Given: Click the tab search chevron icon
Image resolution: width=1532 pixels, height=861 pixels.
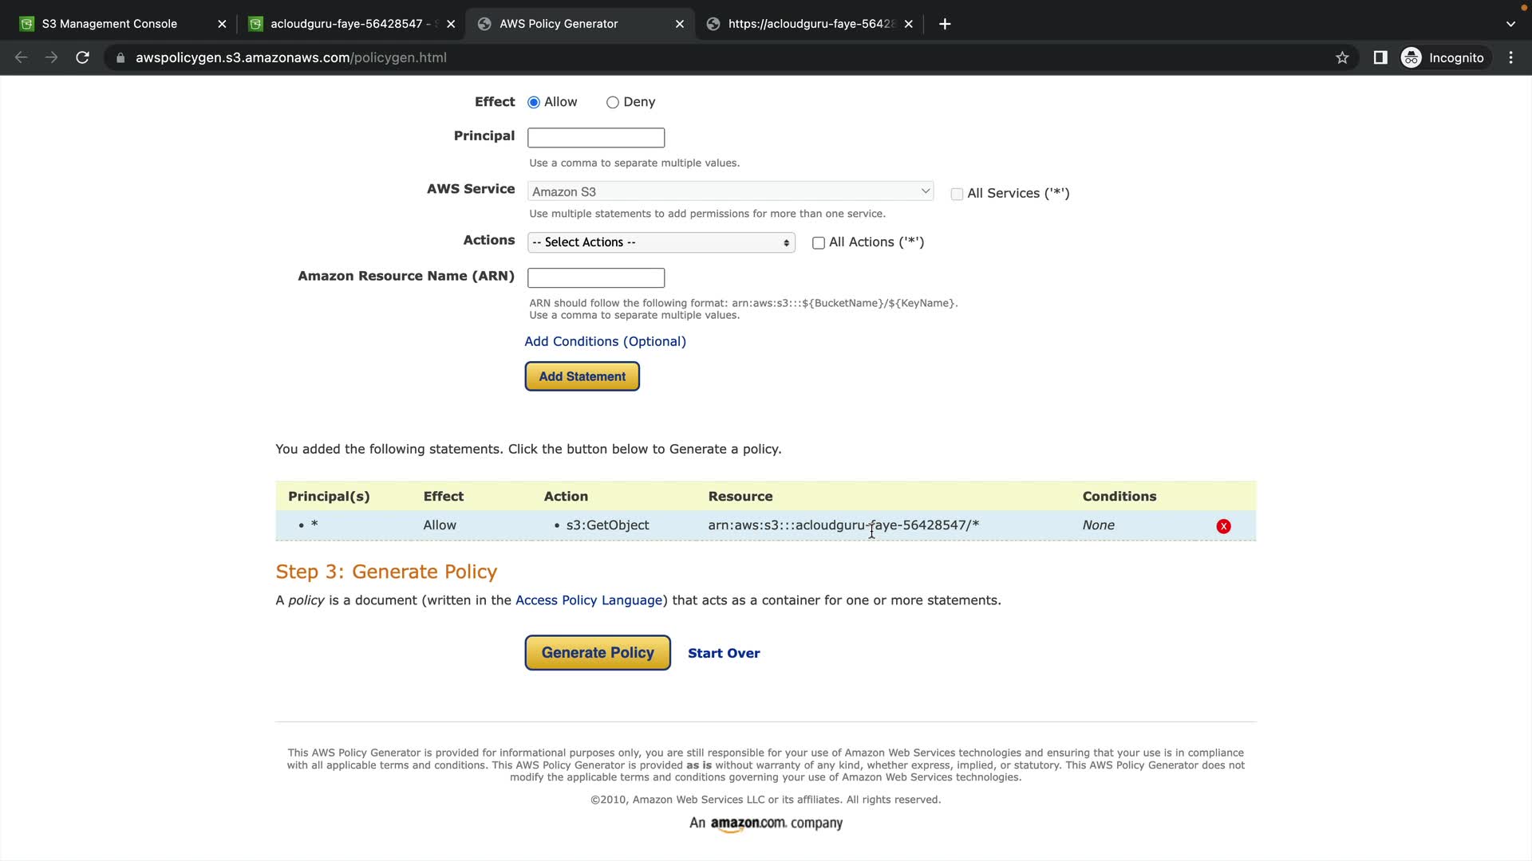Looking at the screenshot, I should [1510, 24].
